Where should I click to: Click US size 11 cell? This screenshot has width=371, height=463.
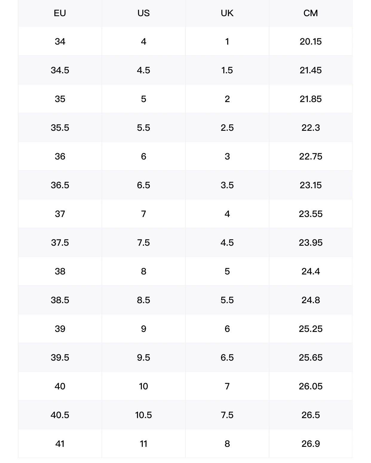pyautogui.click(x=143, y=444)
